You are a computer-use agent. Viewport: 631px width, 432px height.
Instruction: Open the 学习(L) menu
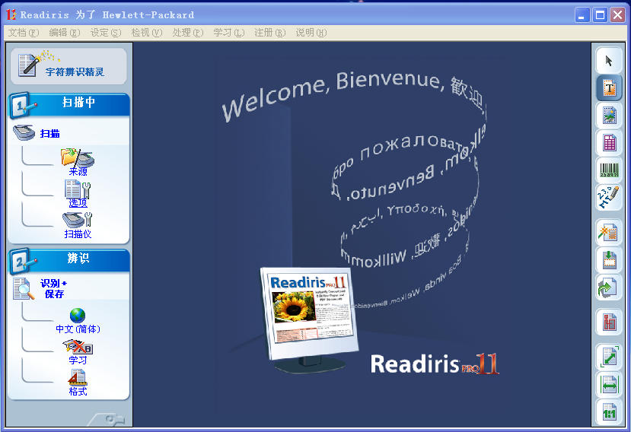coord(228,33)
